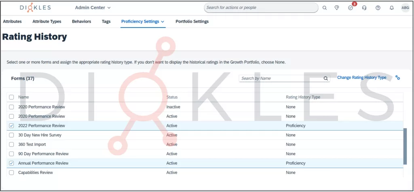Open the table settings gear icon
Viewport: 414px width, 192px height.
[x=397, y=78]
